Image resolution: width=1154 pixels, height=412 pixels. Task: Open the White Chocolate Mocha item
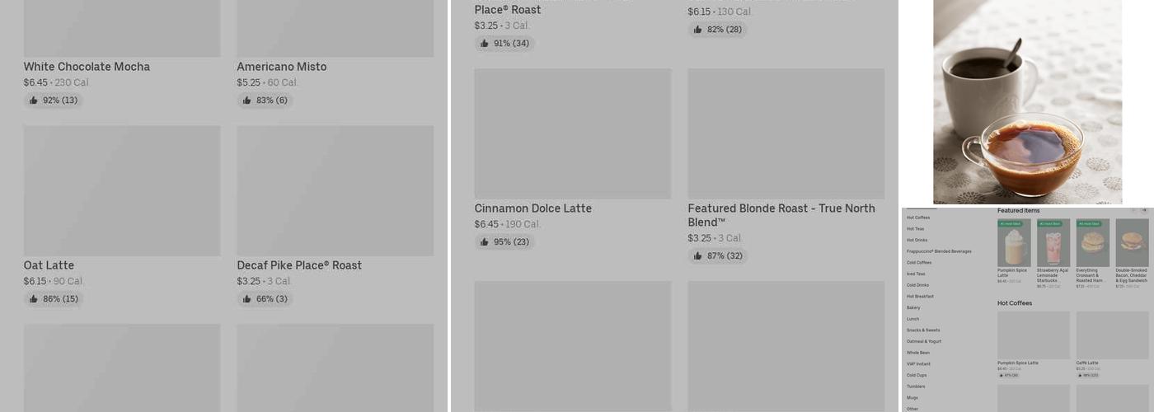pyautogui.click(x=87, y=67)
